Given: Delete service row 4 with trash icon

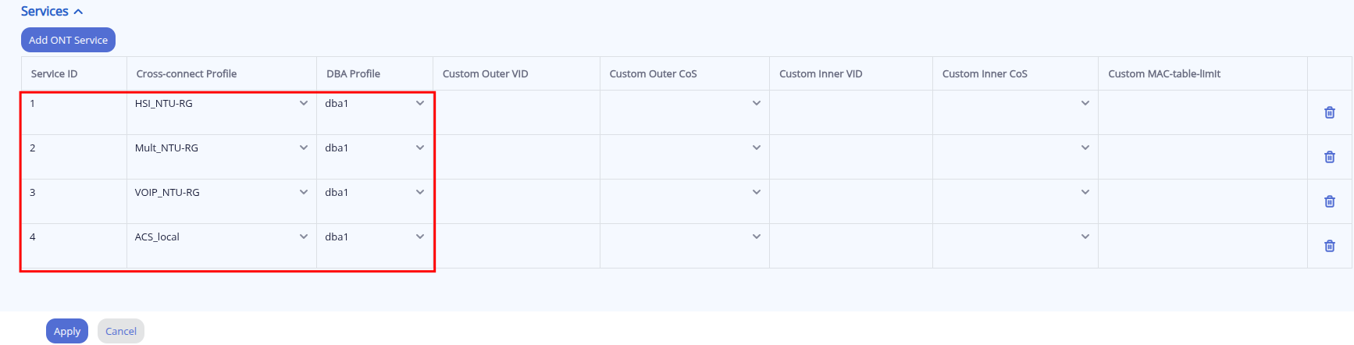Looking at the screenshot, I should pos(1329,246).
